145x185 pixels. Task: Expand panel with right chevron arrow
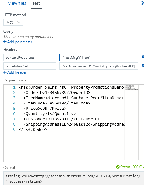coord(143,3)
